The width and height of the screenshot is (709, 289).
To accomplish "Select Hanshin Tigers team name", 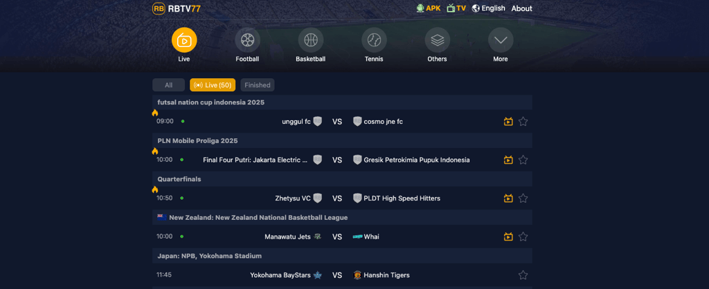I will (x=387, y=275).
